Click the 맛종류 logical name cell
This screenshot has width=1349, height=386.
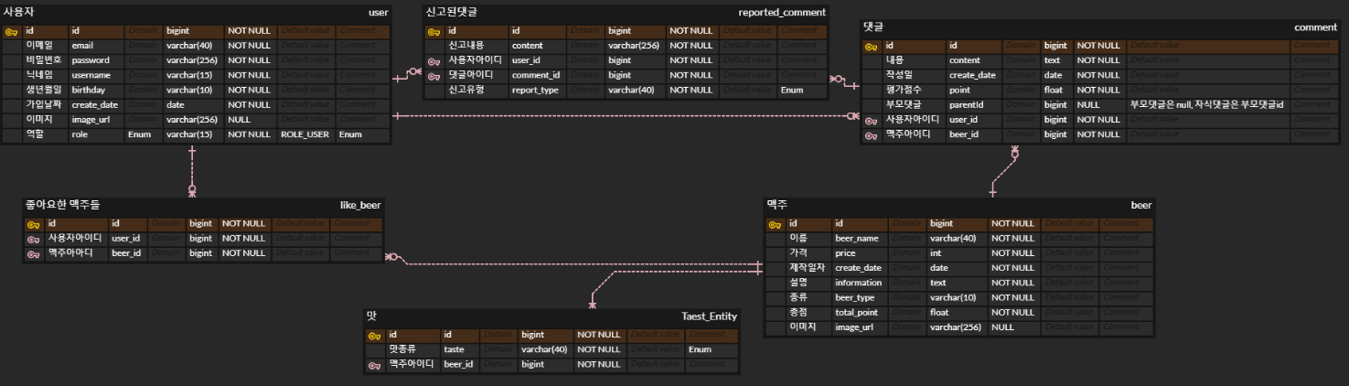click(x=412, y=349)
